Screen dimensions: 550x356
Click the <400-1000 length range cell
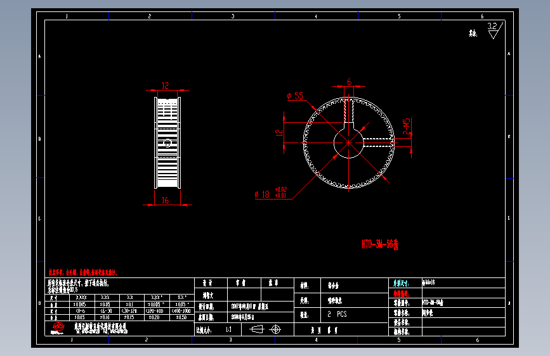181,311
